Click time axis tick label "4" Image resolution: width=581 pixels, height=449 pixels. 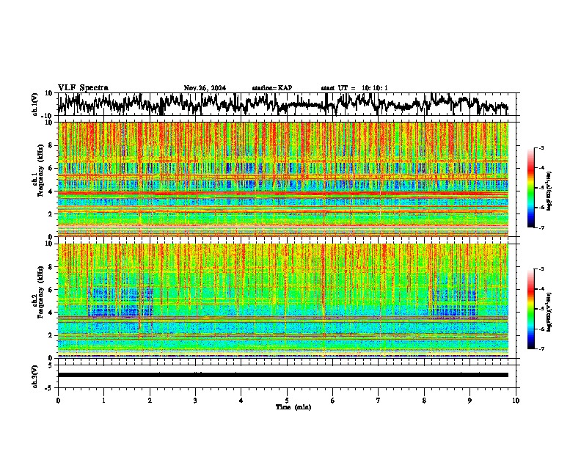tap(241, 401)
